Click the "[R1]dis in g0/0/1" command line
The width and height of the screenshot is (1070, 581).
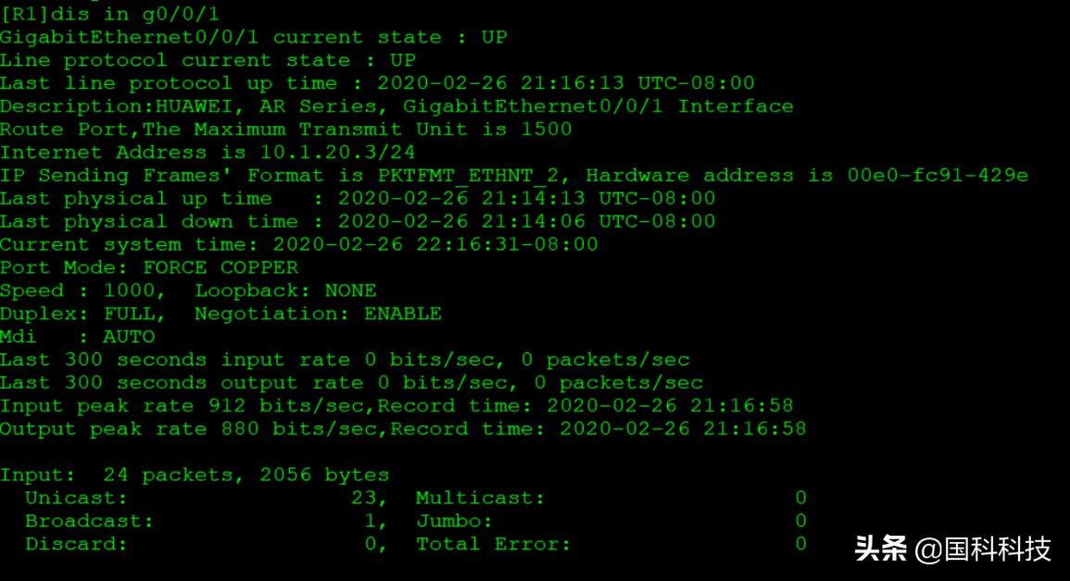click(109, 14)
